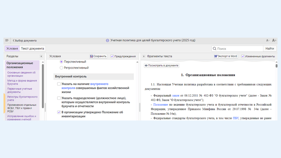Increase font size with A+ icon
Image resolution: width=281 pixels, height=158 pixels.
pos(274,40)
